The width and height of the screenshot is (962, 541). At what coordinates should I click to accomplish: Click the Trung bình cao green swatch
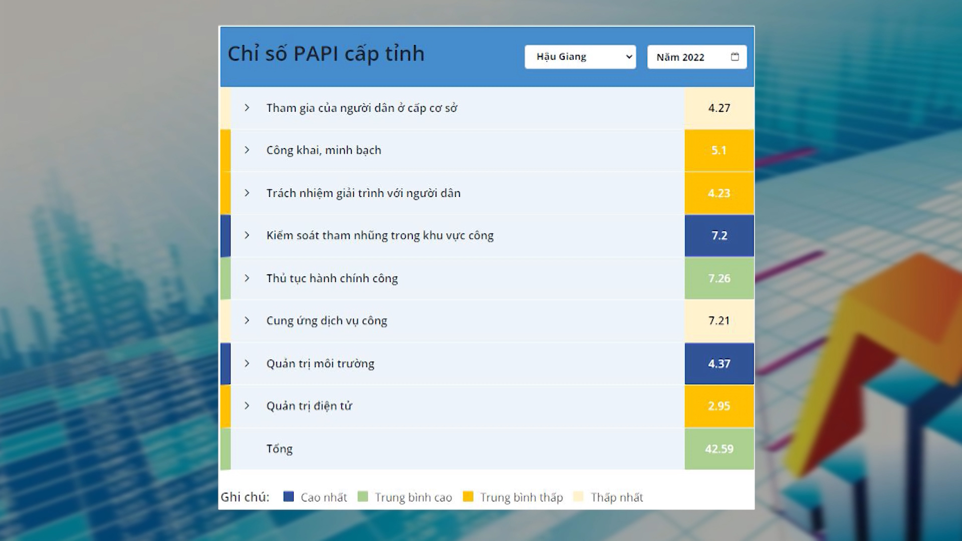pyautogui.click(x=363, y=496)
